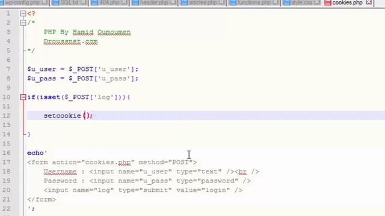Click the 'setcookie' function name
Screen dimensions: 385x216
[63, 116]
